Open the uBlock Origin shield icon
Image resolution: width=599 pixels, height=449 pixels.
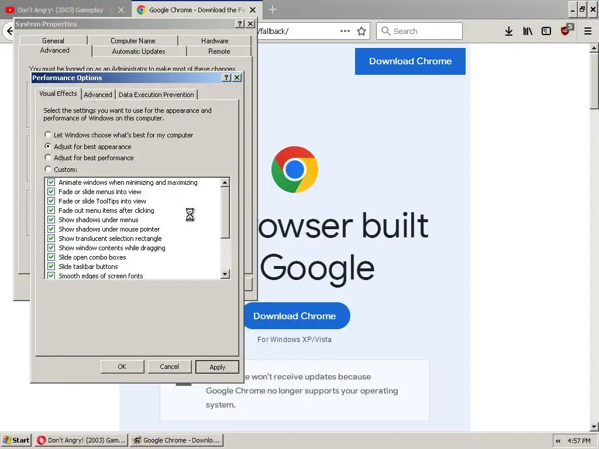click(566, 30)
